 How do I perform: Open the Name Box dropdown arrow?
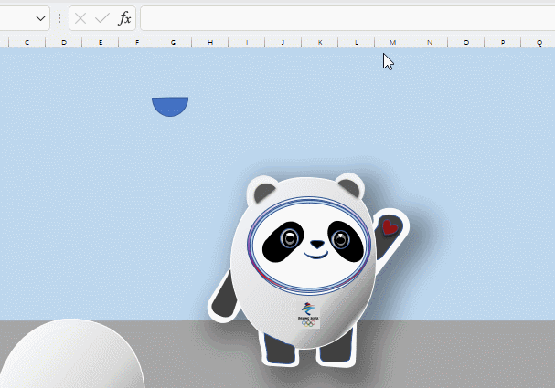[x=41, y=18]
